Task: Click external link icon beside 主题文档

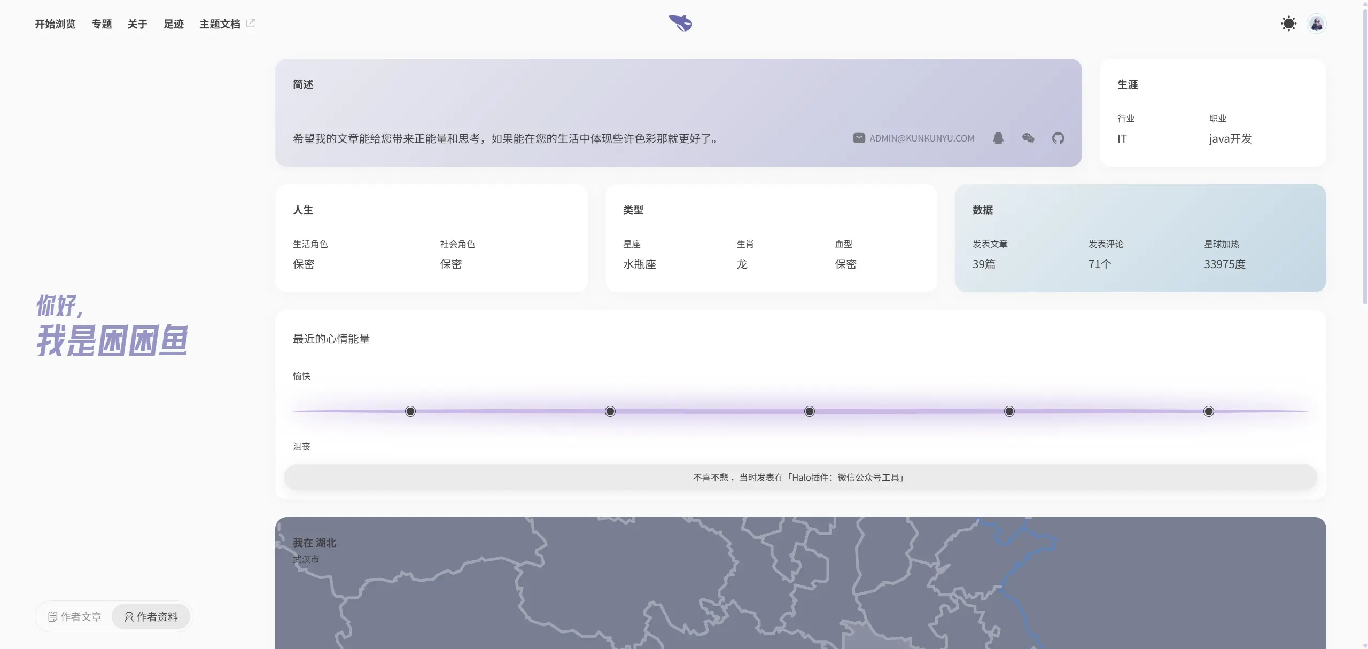Action: coord(251,24)
